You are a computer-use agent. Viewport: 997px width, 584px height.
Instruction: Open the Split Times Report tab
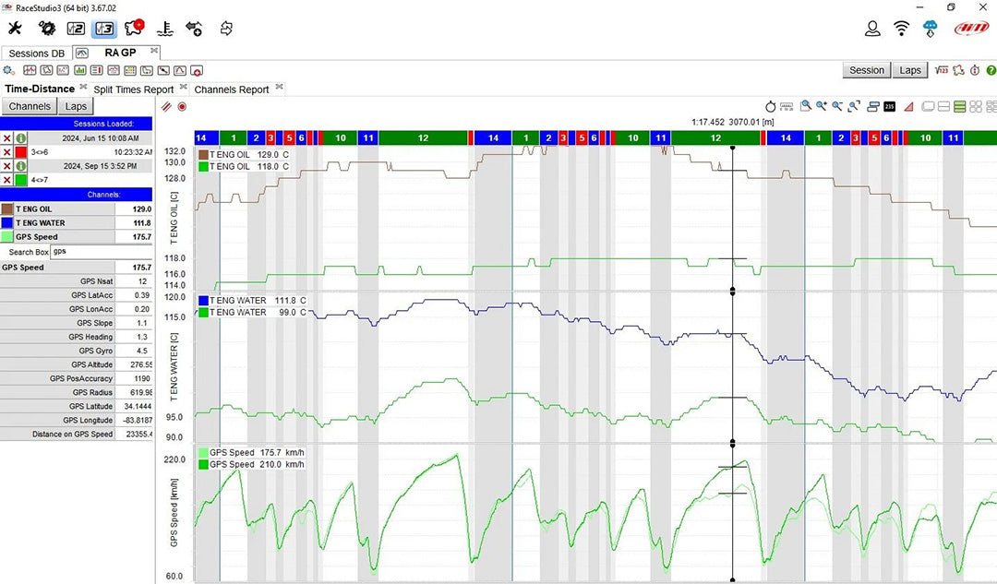(134, 89)
